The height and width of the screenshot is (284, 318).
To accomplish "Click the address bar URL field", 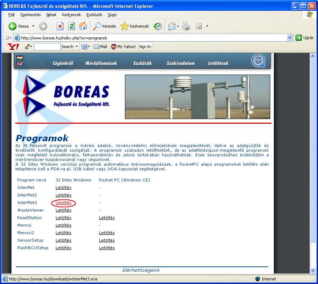I will [x=153, y=38].
